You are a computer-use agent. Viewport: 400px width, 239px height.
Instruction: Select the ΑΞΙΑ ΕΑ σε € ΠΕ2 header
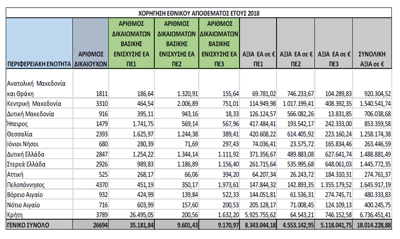[x=296, y=59]
